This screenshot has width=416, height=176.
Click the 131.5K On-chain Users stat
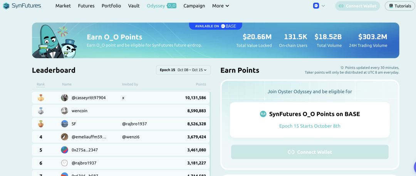coord(293,40)
